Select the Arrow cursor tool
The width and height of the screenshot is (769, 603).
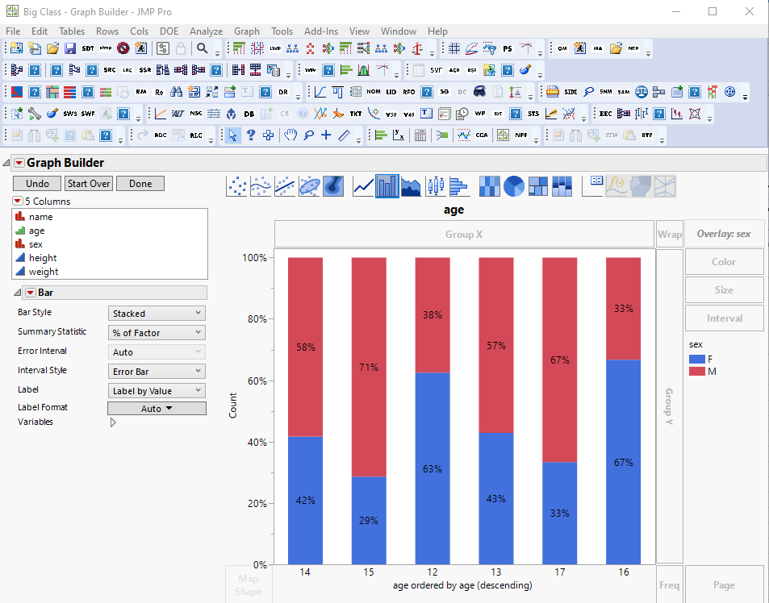point(232,135)
